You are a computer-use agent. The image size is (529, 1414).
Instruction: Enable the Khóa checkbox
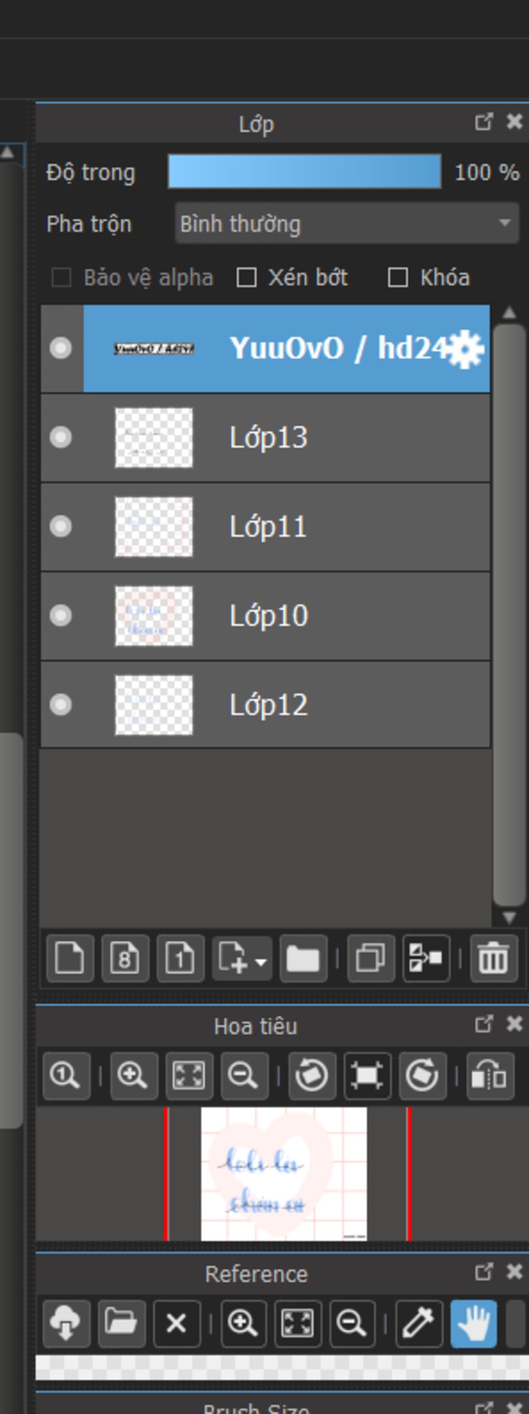(397, 278)
